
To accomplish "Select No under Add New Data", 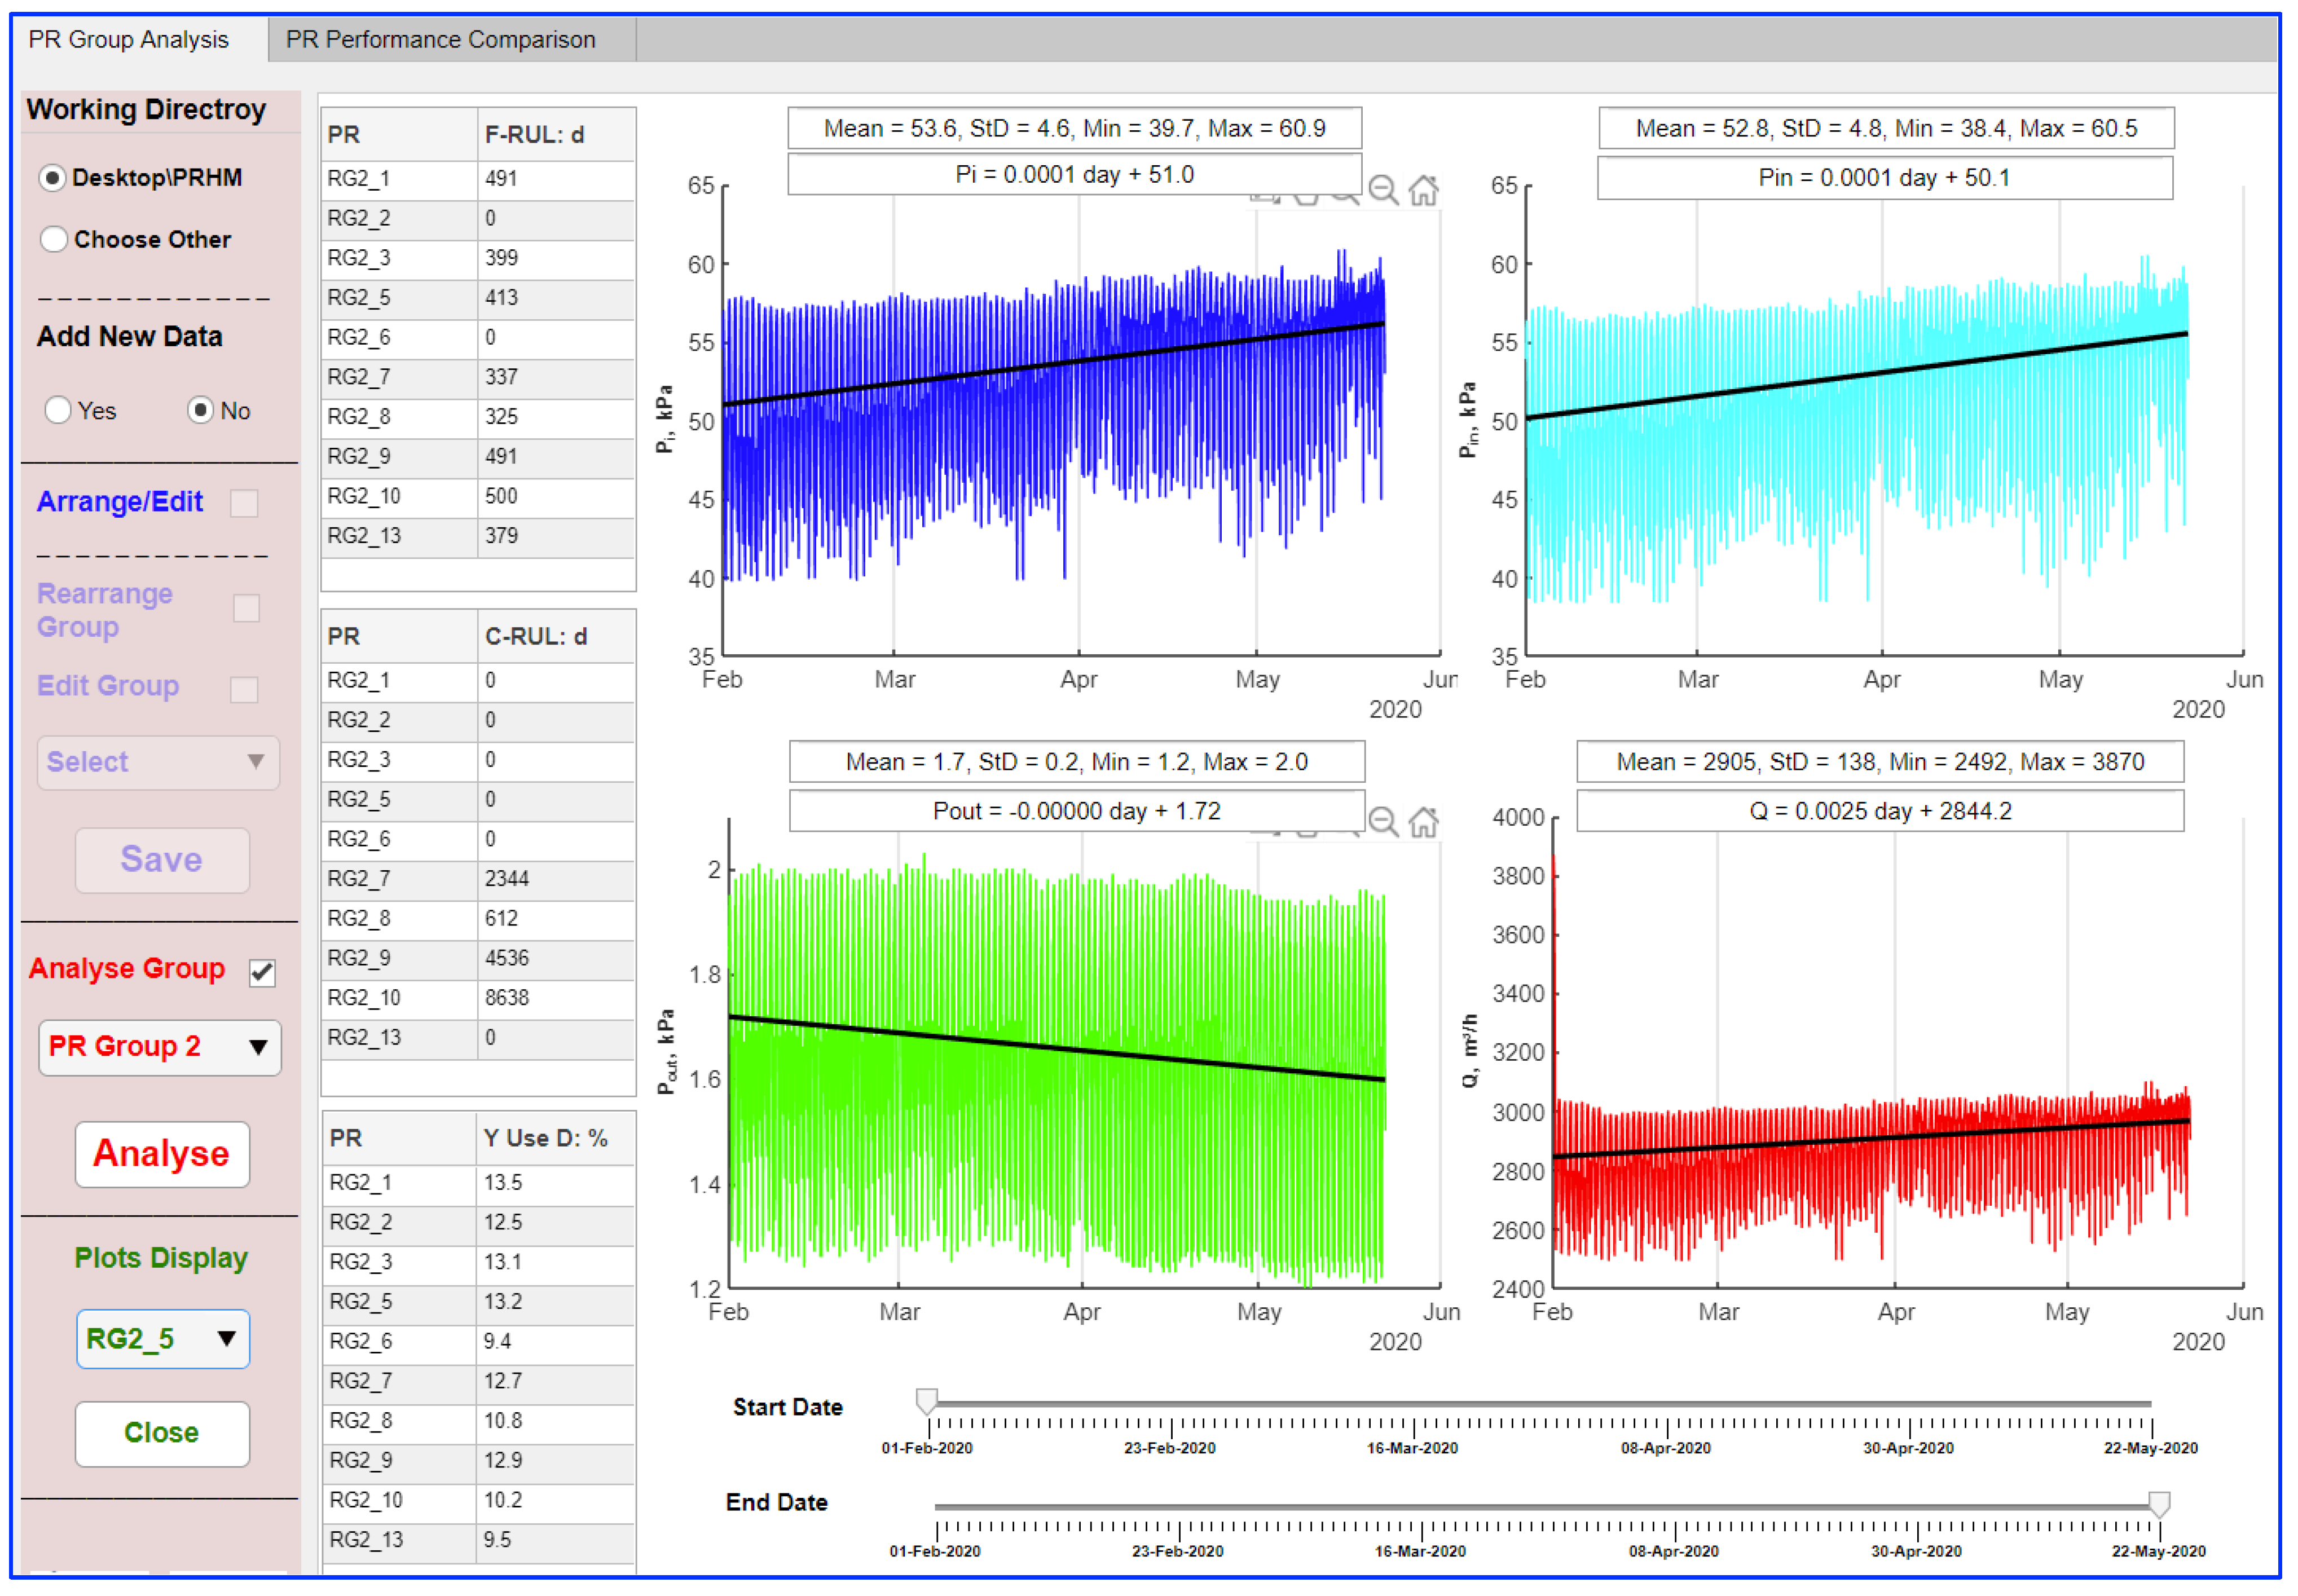I will click(201, 411).
